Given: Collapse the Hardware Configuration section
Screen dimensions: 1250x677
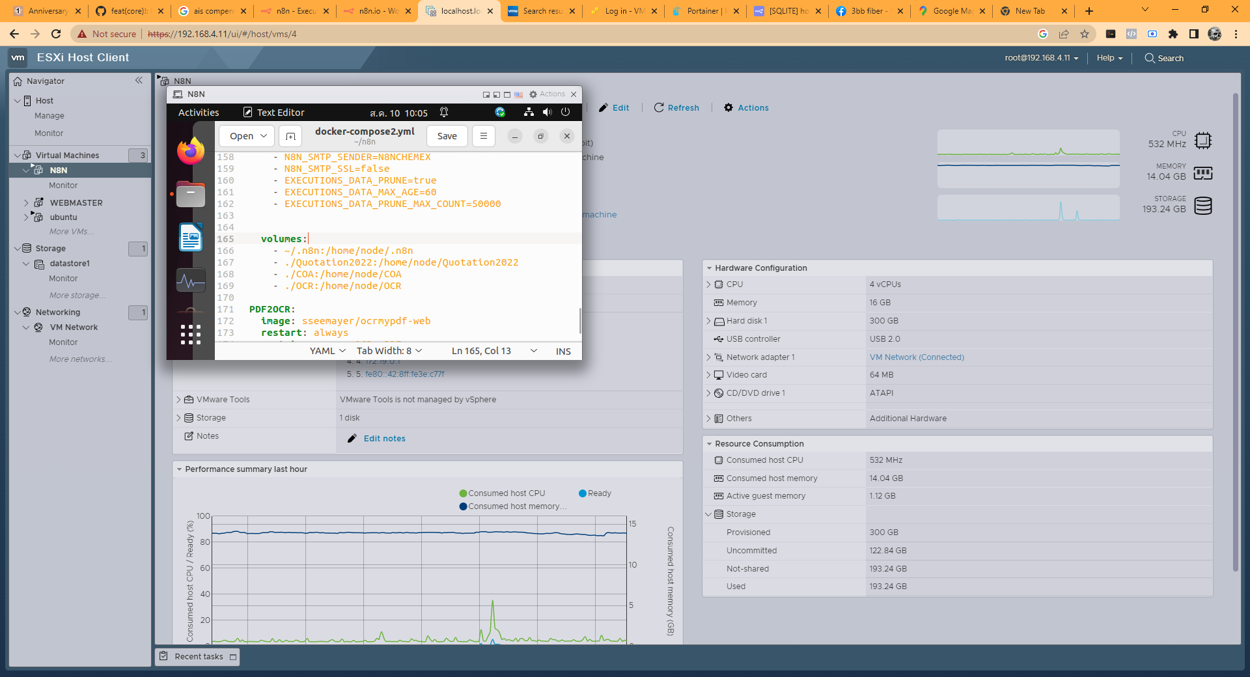Looking at the screenshot, I should click(x=709, y=268).
